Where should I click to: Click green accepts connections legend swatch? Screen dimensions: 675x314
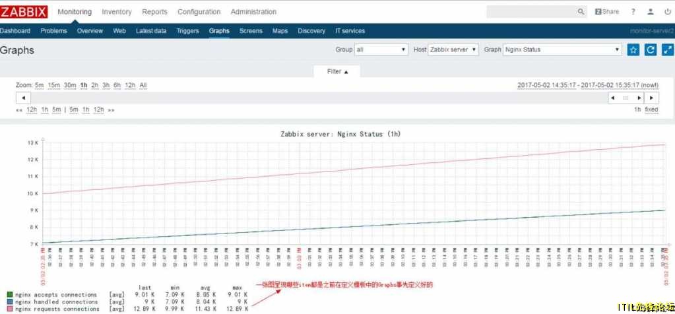pyautogui.click(x=10, y=295)
